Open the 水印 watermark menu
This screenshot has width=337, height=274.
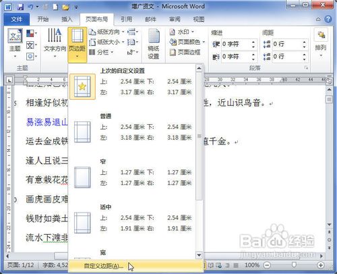(x=181, y=32)
